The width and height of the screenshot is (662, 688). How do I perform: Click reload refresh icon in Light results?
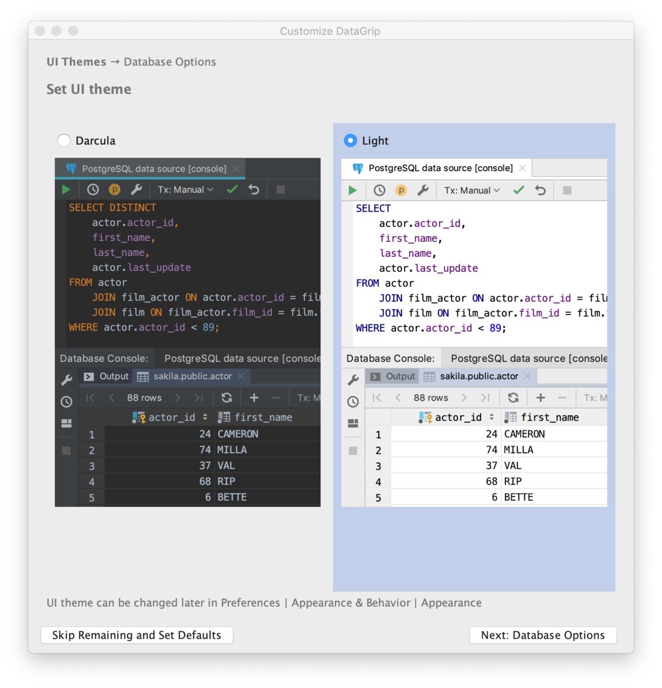514,397
